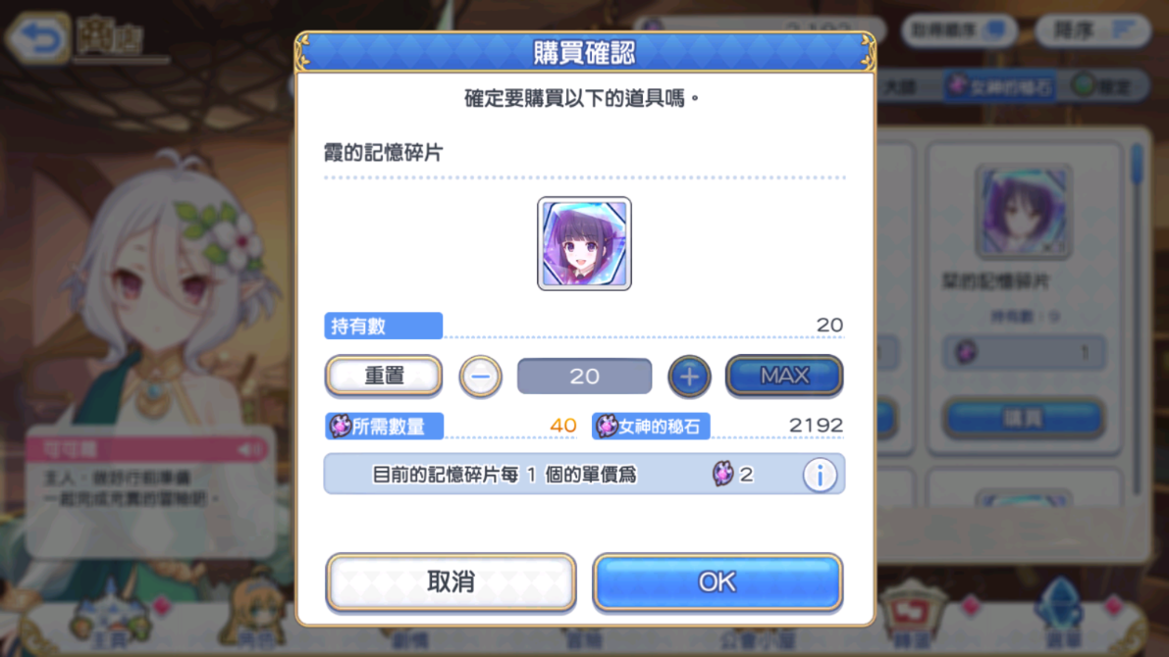Click the quantity field showing 20

coord(585,377)
